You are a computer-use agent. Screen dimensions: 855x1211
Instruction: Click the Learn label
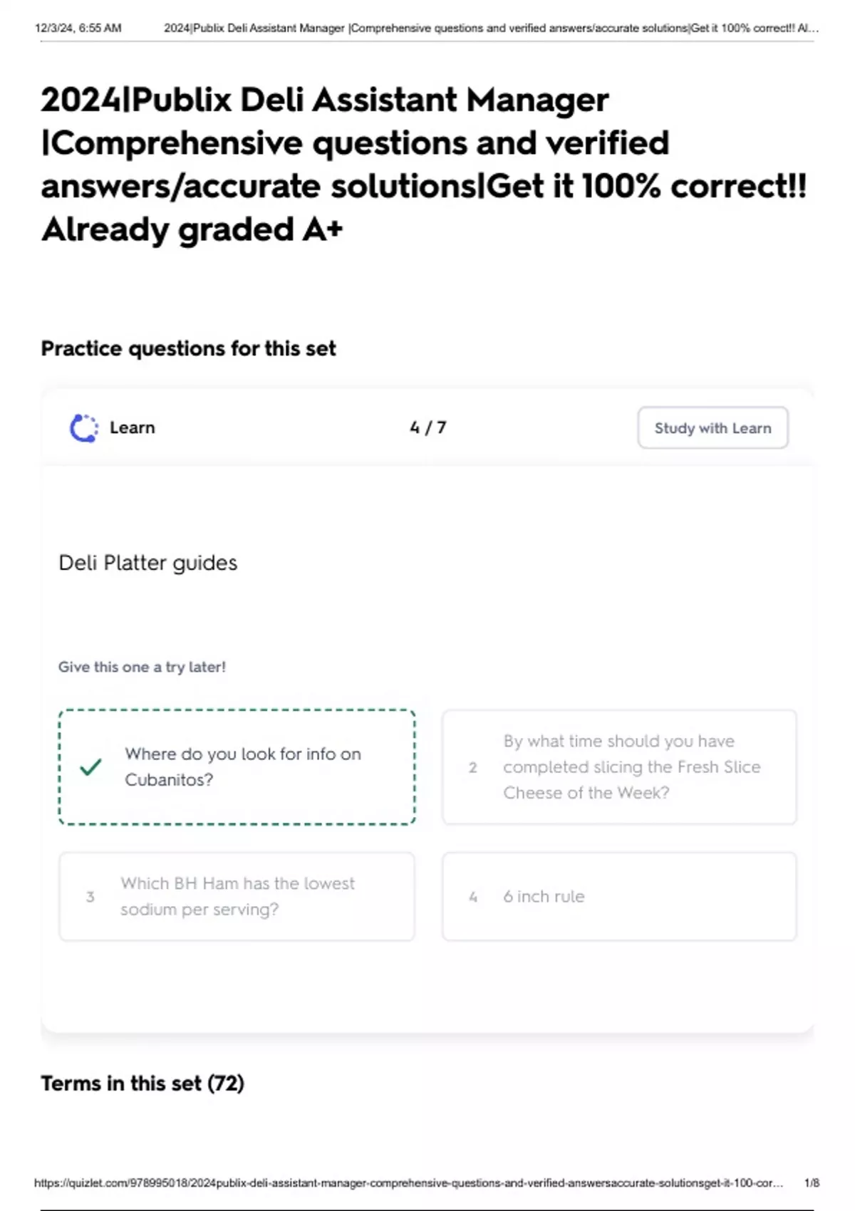pos(132,428)
